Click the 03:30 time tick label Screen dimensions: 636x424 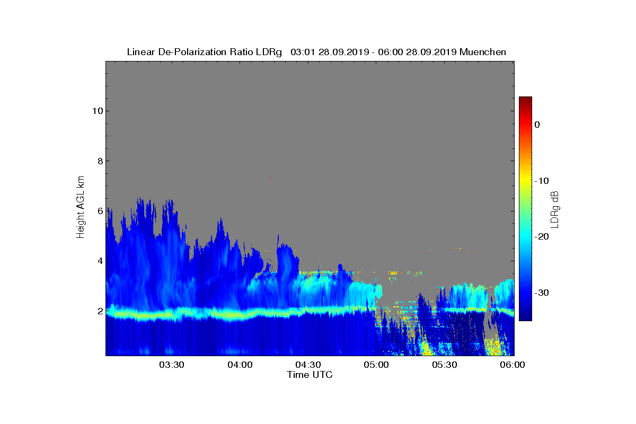coord(172,365)
